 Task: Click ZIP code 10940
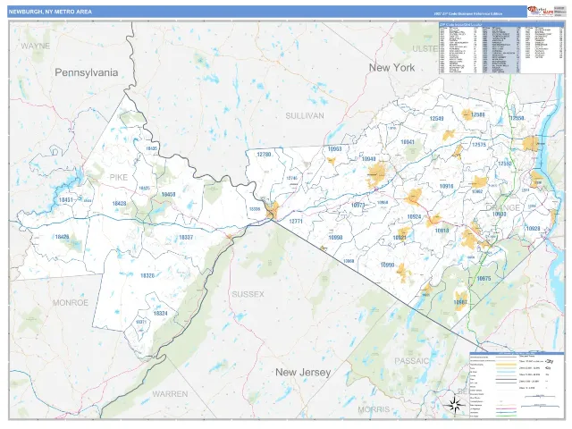point(369,159)
